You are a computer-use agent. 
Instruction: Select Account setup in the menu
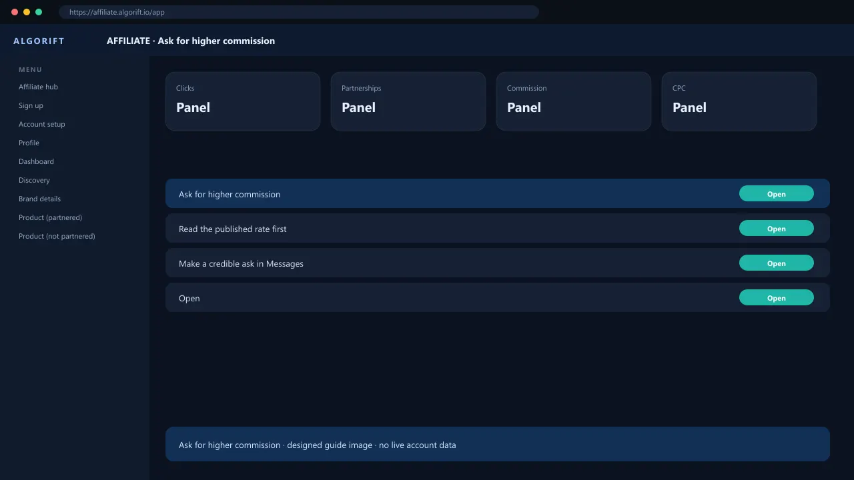tap(42, 124)
